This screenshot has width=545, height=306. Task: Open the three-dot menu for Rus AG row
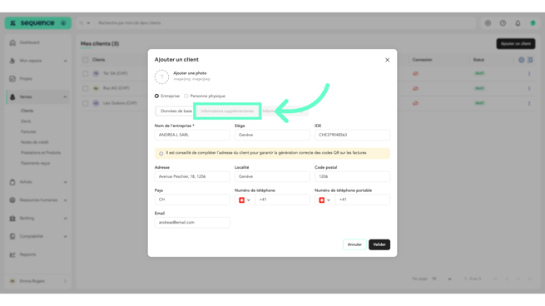point(529,88)
